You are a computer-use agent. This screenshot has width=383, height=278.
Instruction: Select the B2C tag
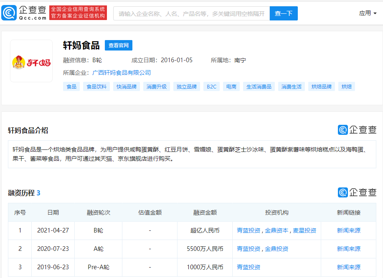coord(211,87)
